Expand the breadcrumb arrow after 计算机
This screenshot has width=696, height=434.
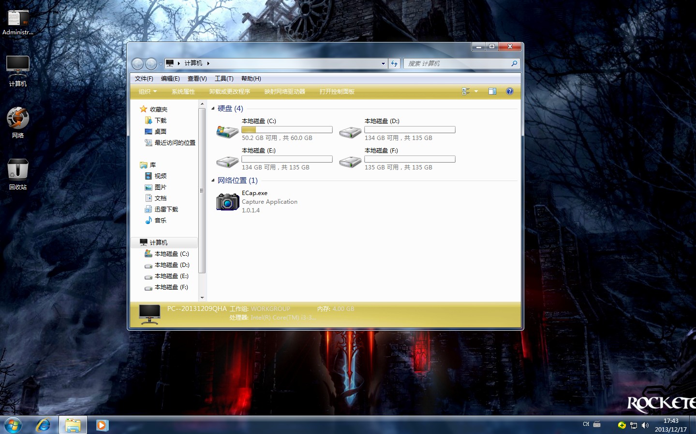208,63
